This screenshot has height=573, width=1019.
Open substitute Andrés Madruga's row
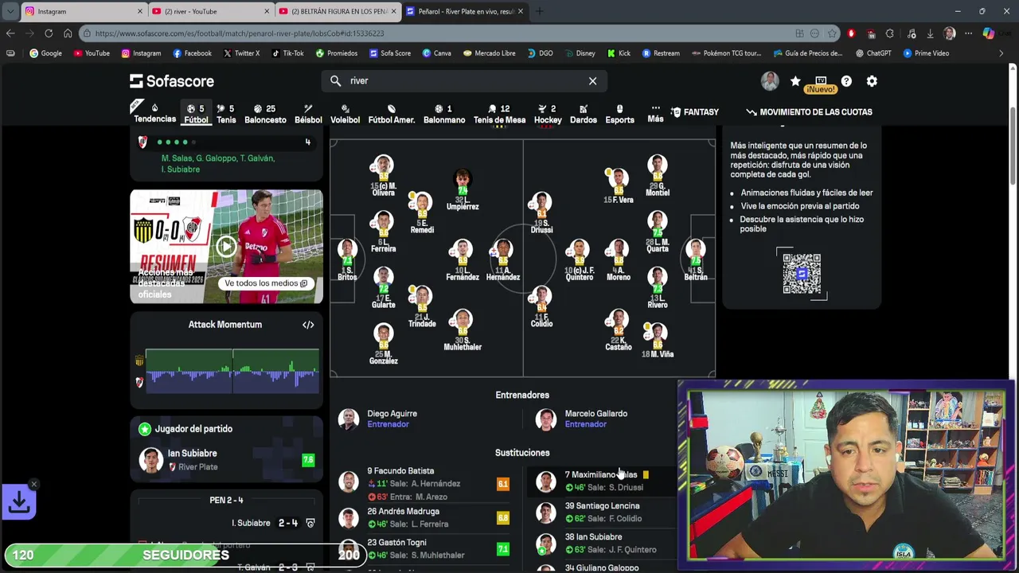[x=424, y=518]
